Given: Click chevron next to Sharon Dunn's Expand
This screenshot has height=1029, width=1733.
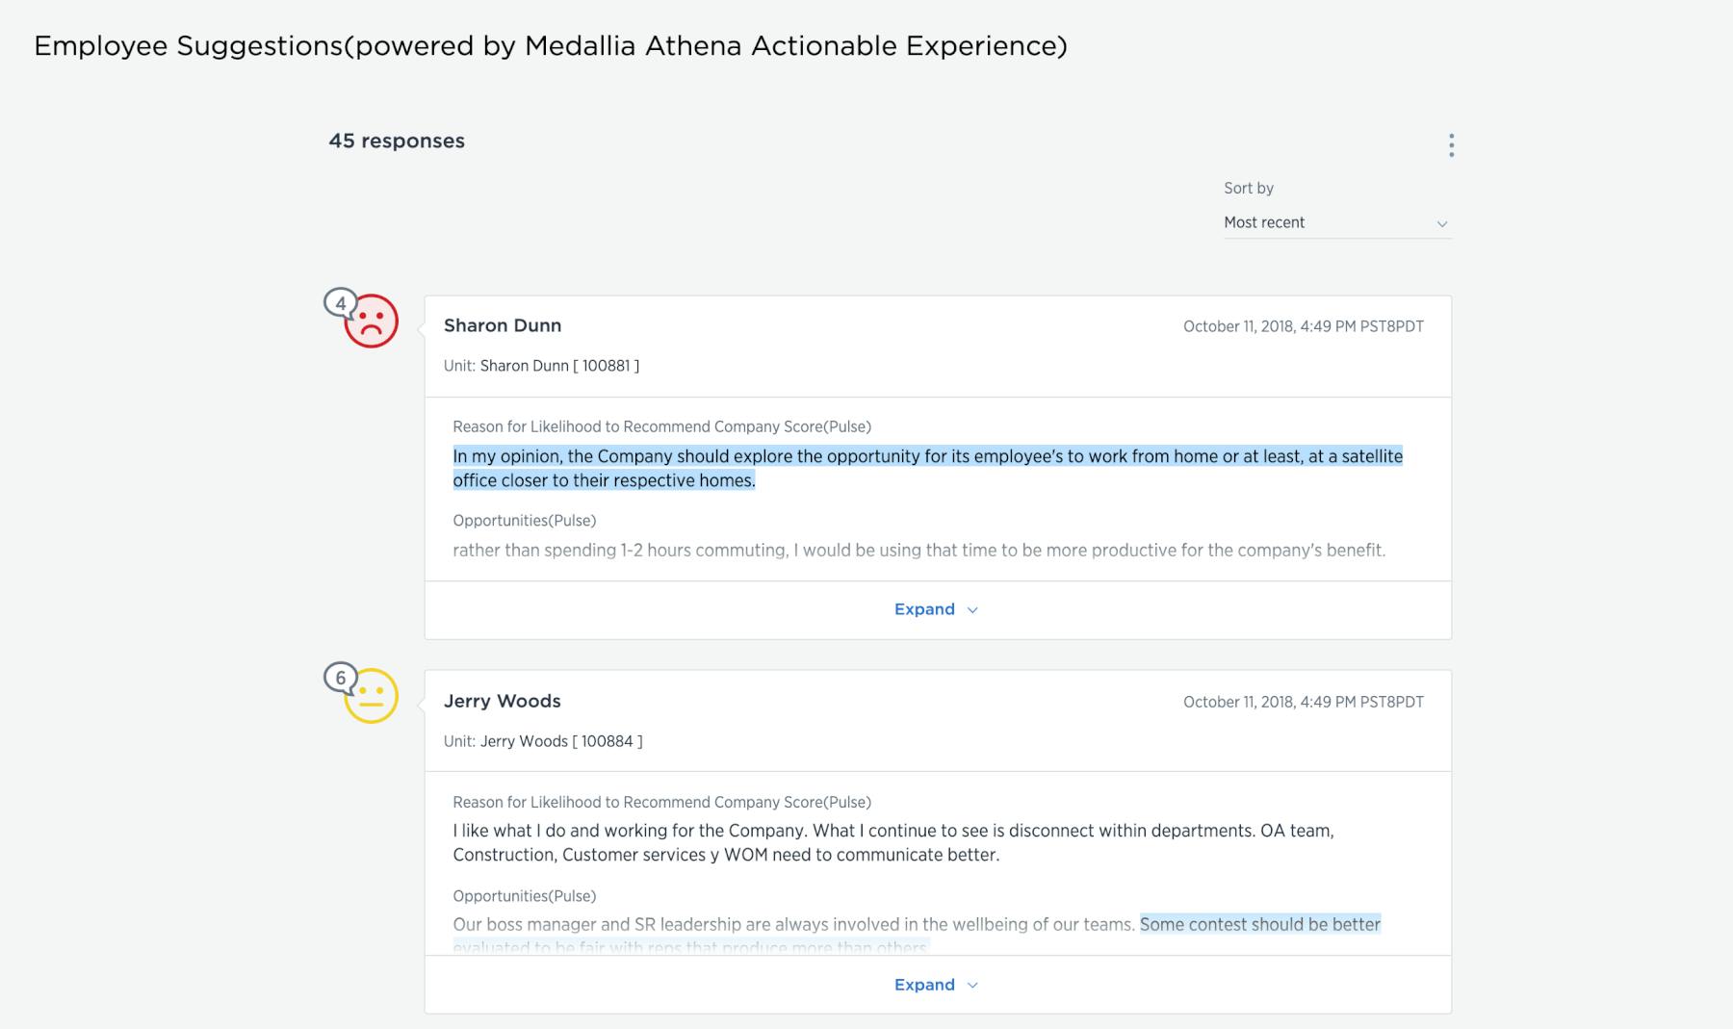Looking at the screenshot, I should tap(972, 610).
